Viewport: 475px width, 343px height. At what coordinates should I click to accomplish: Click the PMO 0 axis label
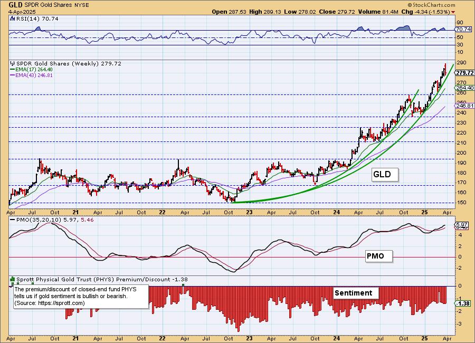(460, 257)
